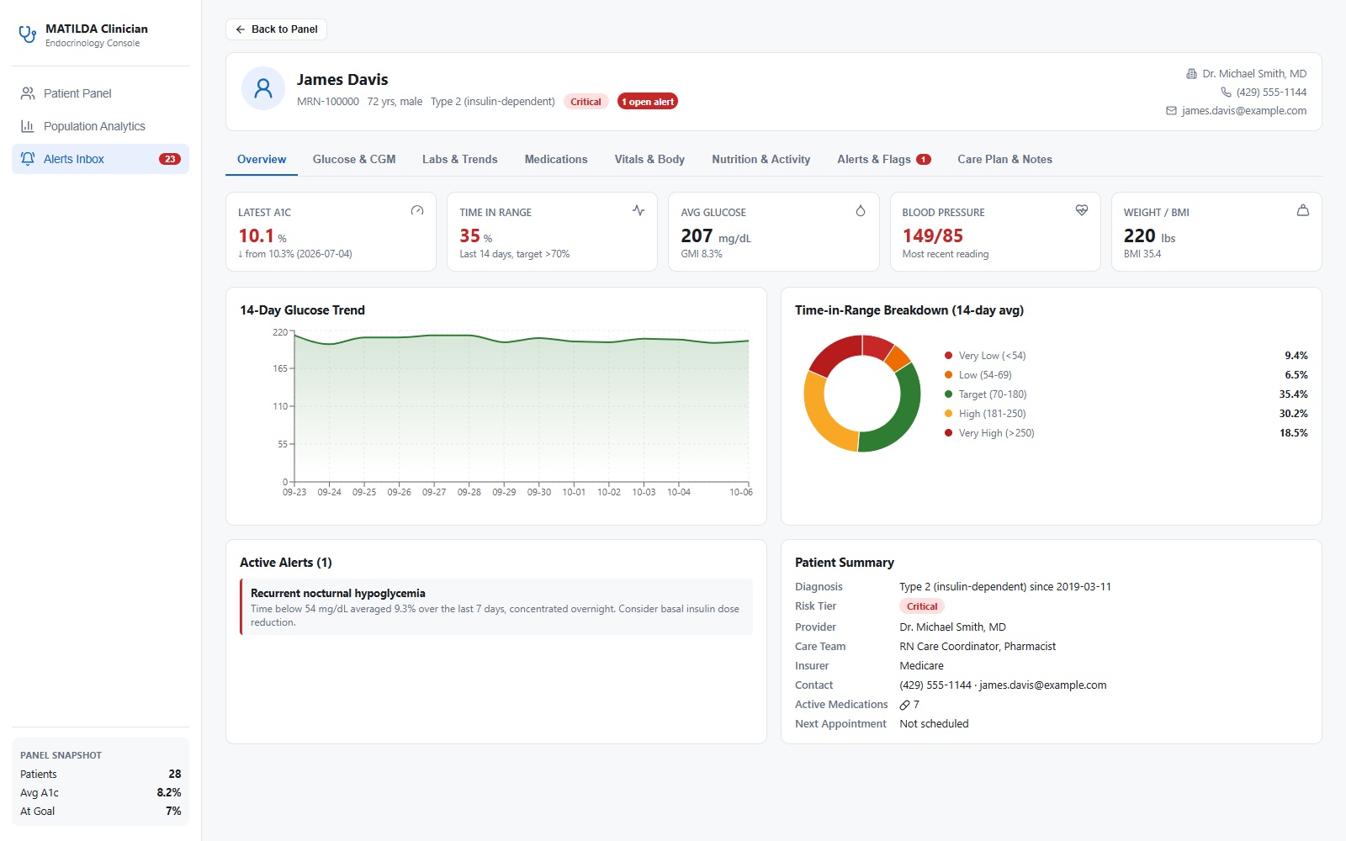Click James Davis's avatar icon

263,88
